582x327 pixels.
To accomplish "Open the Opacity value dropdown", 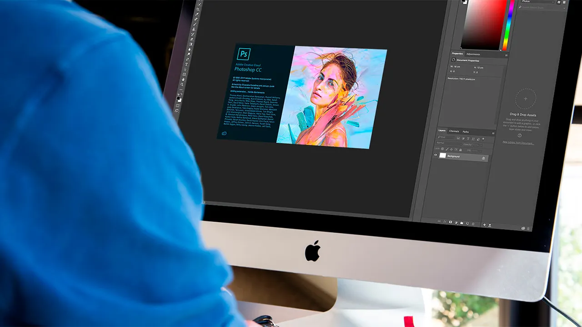I will tap(477, 145).
